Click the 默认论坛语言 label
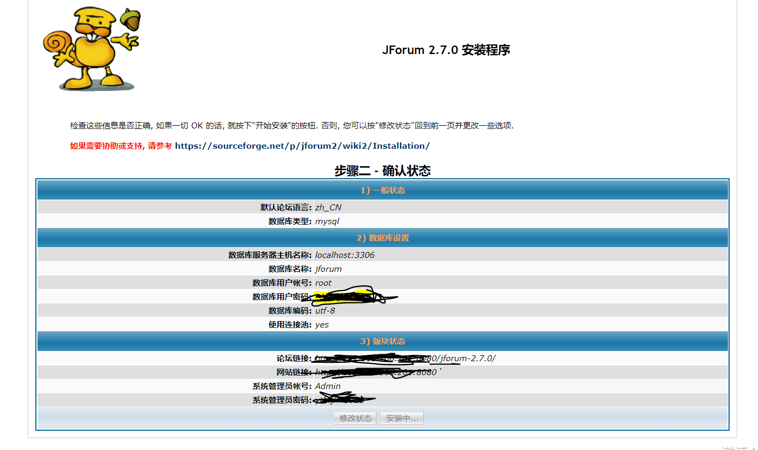The height and width of the screenshot is (450, 758). click(x=286, y=208)
